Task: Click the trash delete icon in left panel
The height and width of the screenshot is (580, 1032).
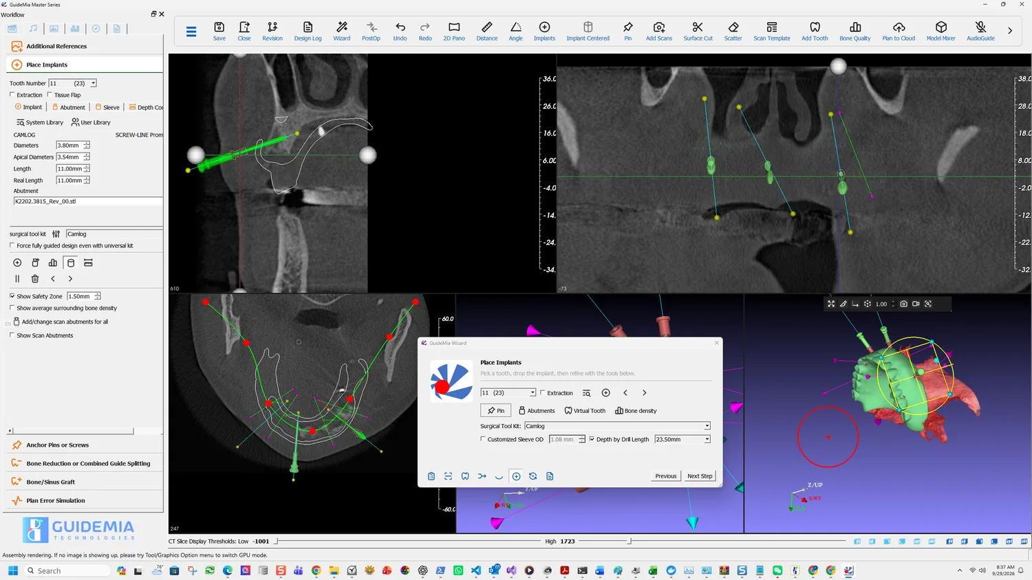Action: 35,279
